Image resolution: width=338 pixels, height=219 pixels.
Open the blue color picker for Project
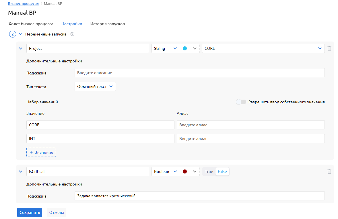(190, 48)
